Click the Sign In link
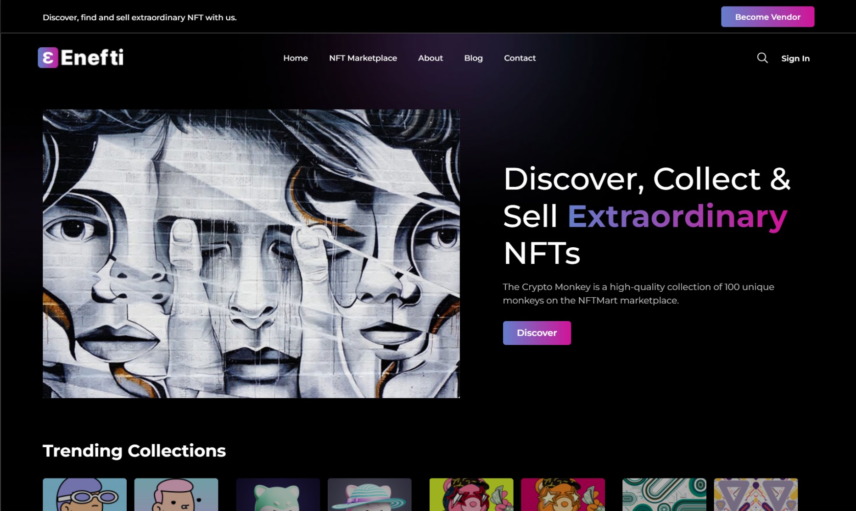Viewport: 856px width, 511px height. pos(795,59)
